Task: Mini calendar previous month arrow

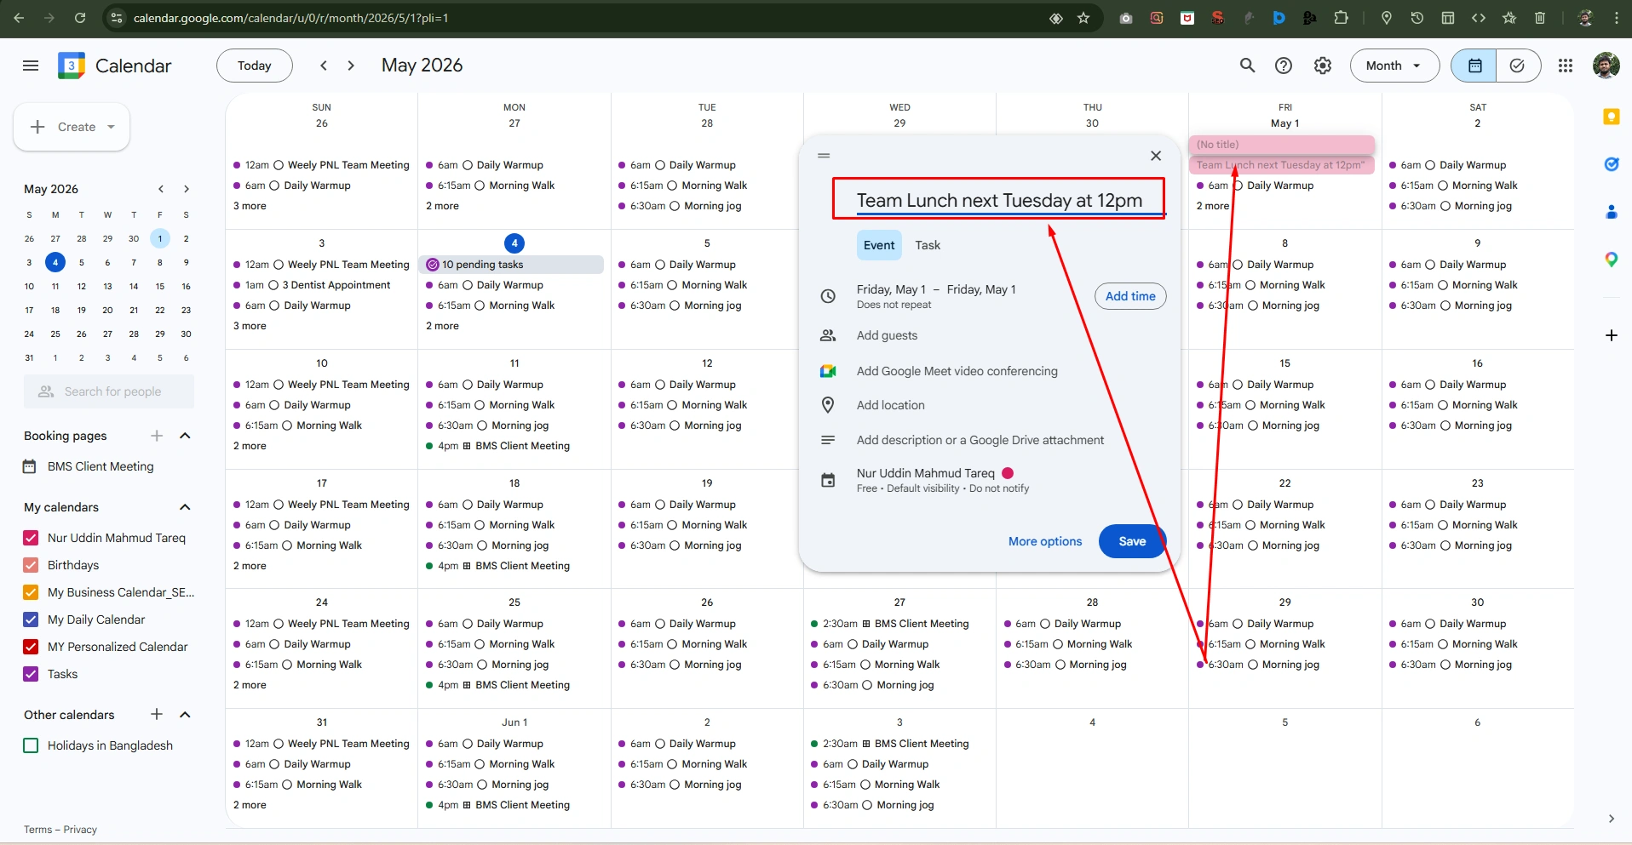Action: 160,189
